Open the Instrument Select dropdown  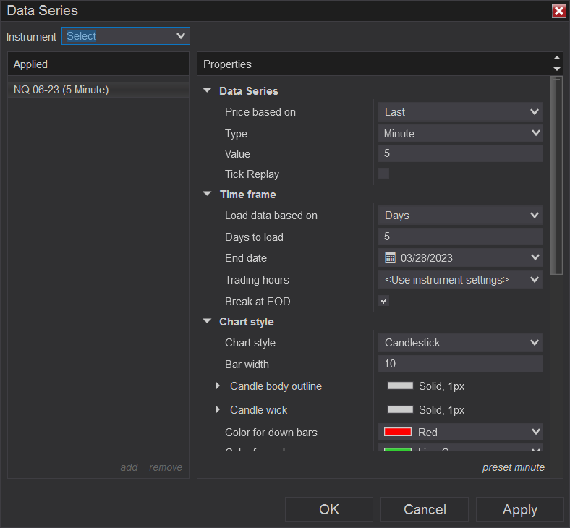click(x=126, y=36)
